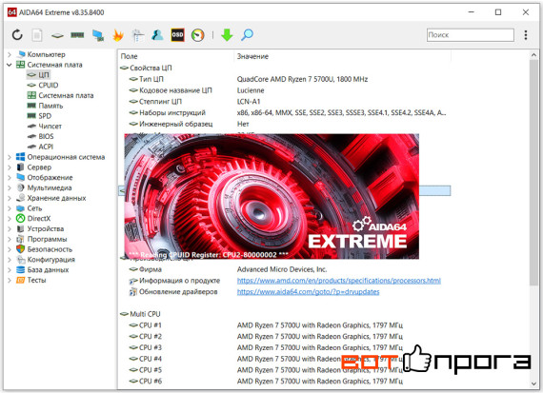The width and height of the screenshot is (543, 393).
Task: Select База данных in the tree
Action: [x=42, y=270]
